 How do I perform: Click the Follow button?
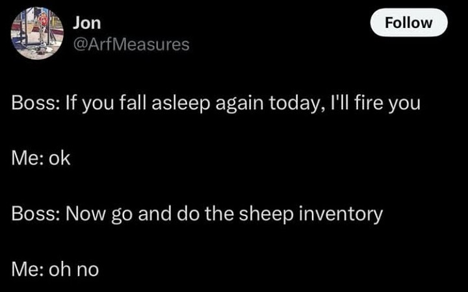pyautogui.click(x=409, y=23)
